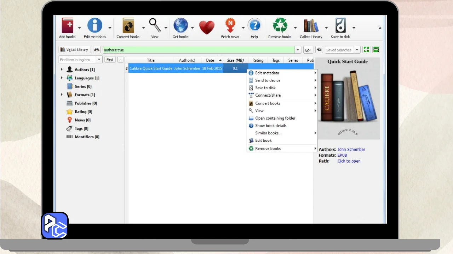Click the binoculars advanced search icon
Image resolution: width=453 pixels, height=254 pixels.
click(x=97, y=50)
